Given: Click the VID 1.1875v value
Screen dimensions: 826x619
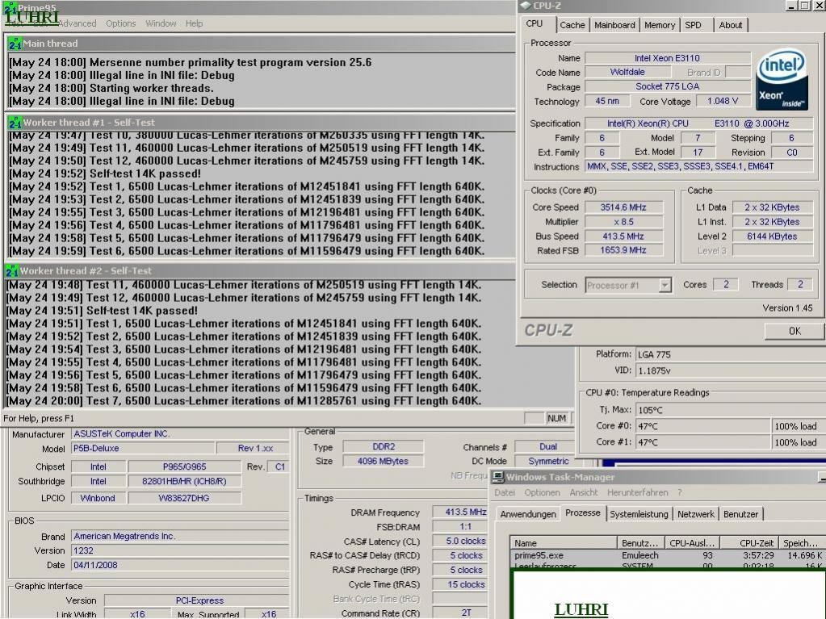Looking at the screenshot, I should [730, 370].
